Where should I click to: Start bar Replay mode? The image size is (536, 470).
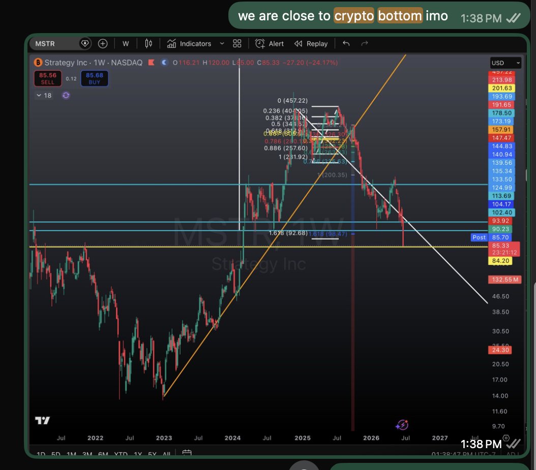(311, 44)
